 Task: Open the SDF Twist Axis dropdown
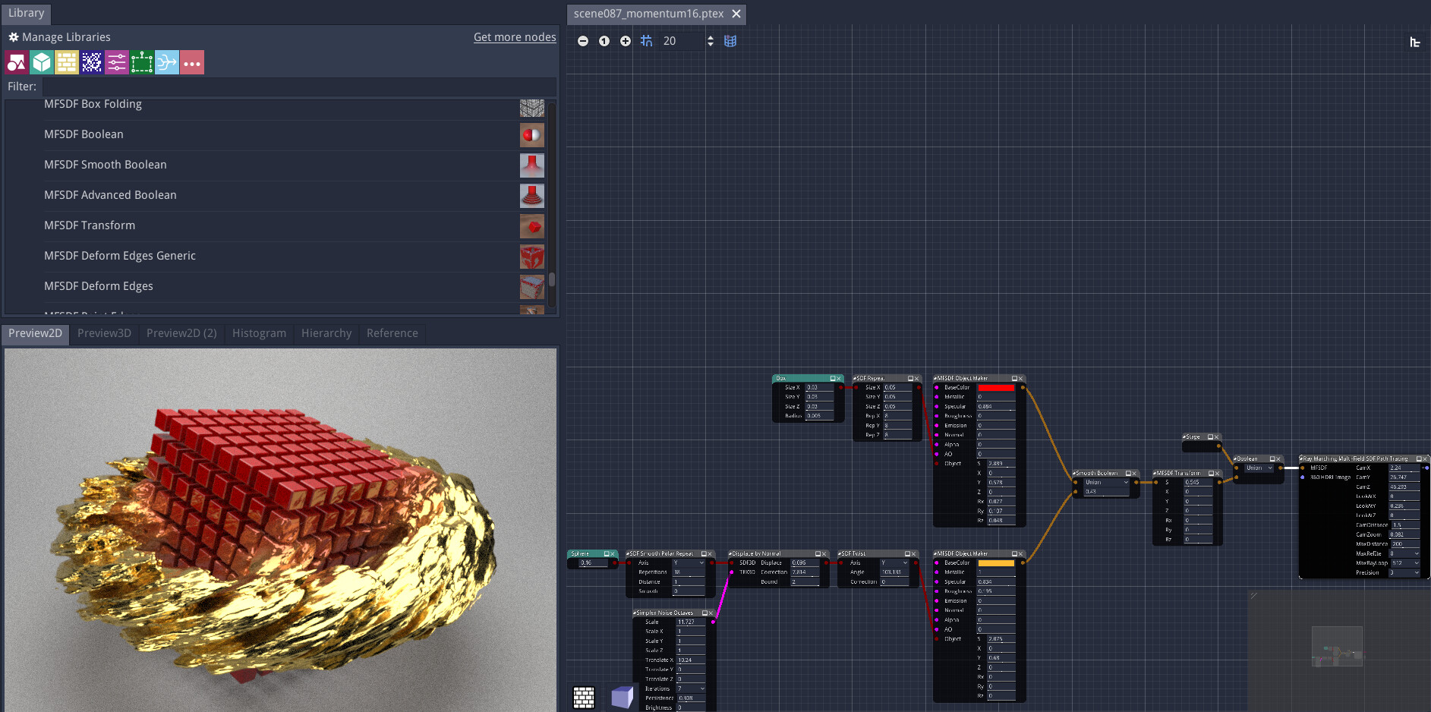click(x=895, y=562)
